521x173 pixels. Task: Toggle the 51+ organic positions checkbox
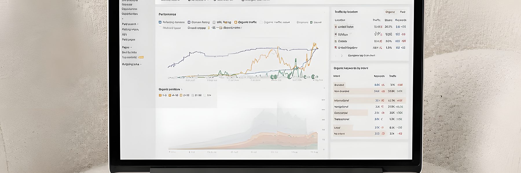[x=205, y=95]
